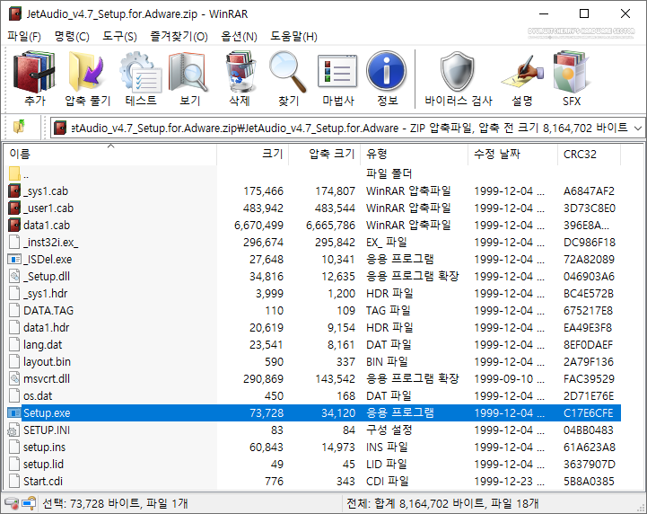Sort by 크기 column header

[252, 155]
